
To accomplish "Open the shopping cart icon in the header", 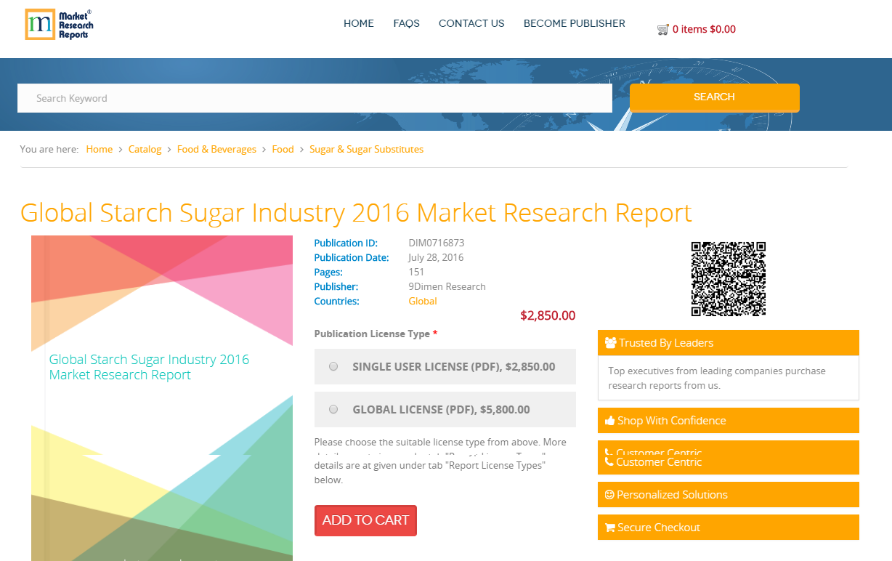I will (662, 29).
